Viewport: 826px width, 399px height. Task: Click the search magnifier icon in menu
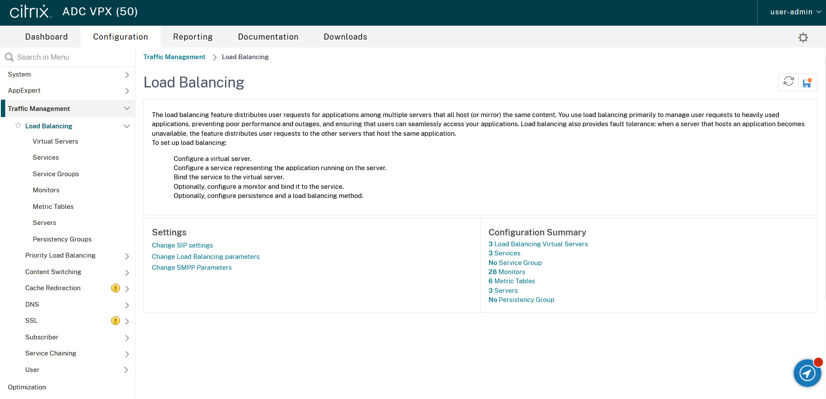point(9,57)
